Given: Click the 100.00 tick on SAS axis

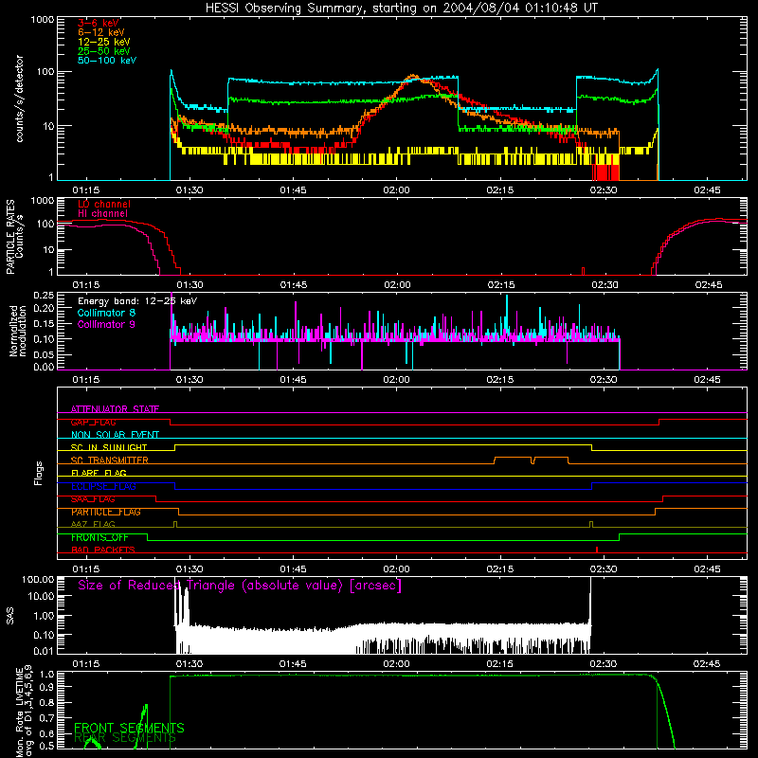Looking at the screenshot, I should [x=38, y=579].
